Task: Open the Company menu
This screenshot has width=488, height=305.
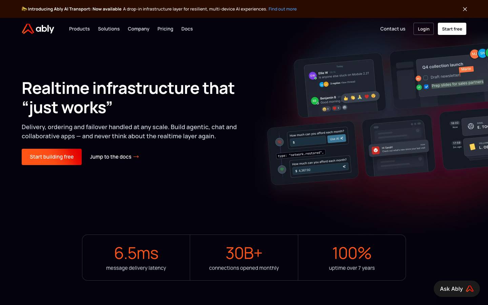Action: [x=139, y=29]
